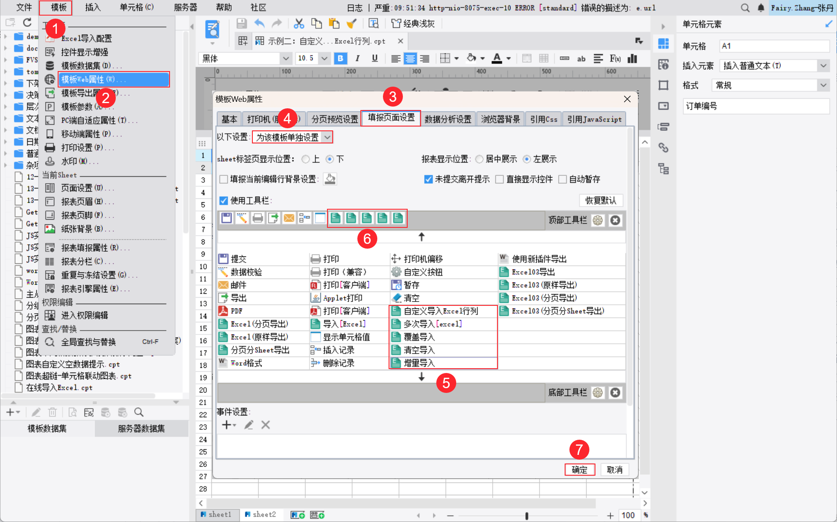Image resolution: width=837 pixels, height=522 pixels.
Task: Open the 服务器 menu
Action: [185, 7]
